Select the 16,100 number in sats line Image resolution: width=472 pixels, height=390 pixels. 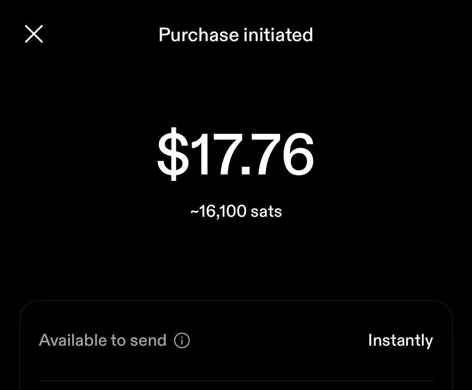click(223, 212)
